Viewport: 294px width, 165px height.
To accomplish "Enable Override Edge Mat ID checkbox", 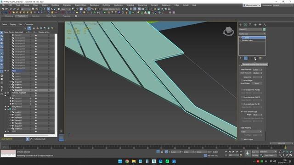I will pyautogui.click(x=242, y=104).
